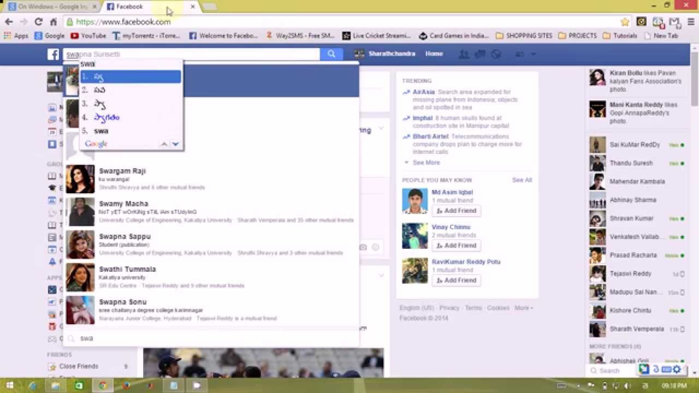This screenshot has height=393, width=699.
Task: Bookmark the page with the star icon
Action: (625, 22)
